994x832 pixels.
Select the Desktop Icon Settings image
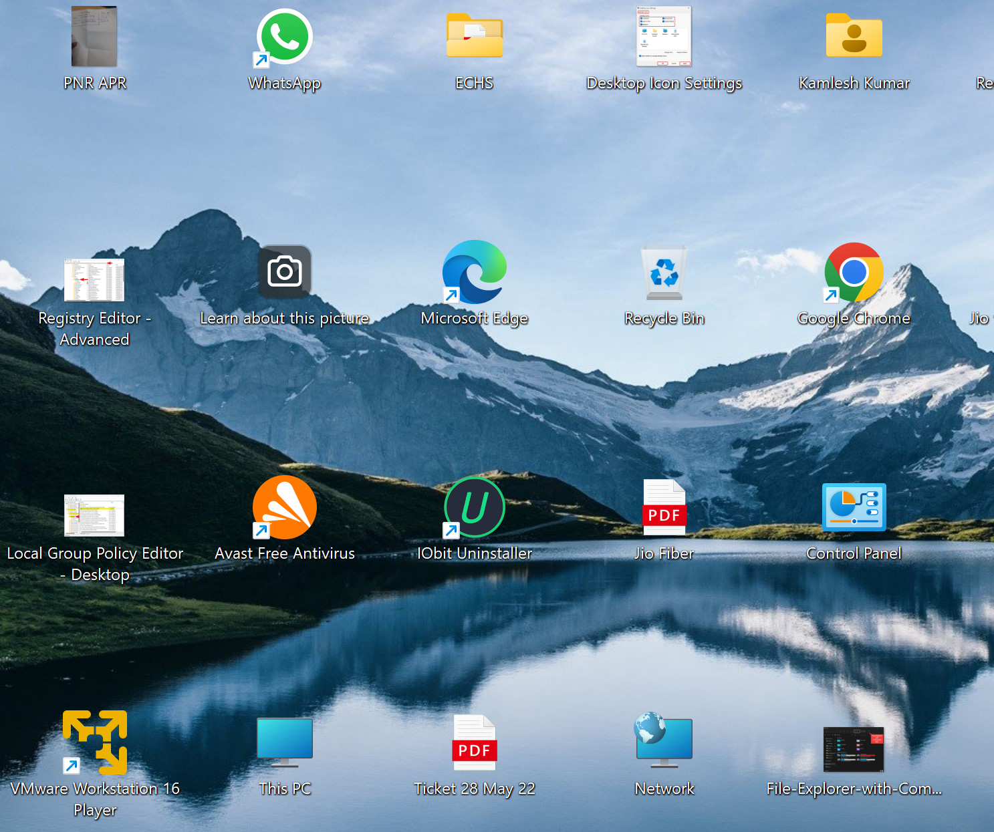click(664, 36)
